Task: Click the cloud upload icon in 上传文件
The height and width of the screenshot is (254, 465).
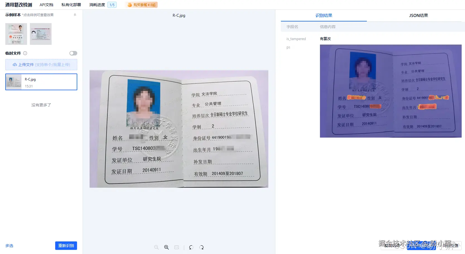Action: pos(15,65)
